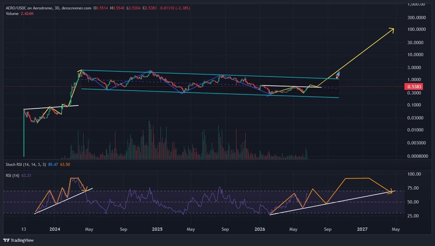Image resolution: width=435 pixels, height=246 pixels.
Task: Click the 300.0000 price axis label
Action: pyautogui.click(x=416, y=17)
